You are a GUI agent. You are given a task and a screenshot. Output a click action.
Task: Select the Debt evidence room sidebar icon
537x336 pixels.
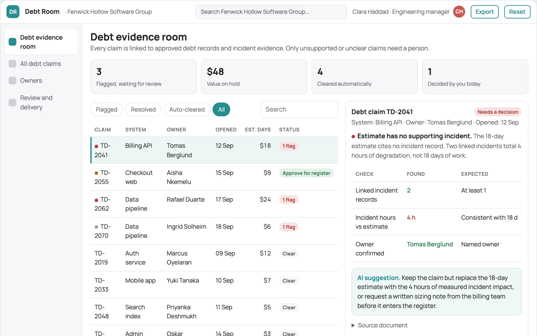pos(12,42)
